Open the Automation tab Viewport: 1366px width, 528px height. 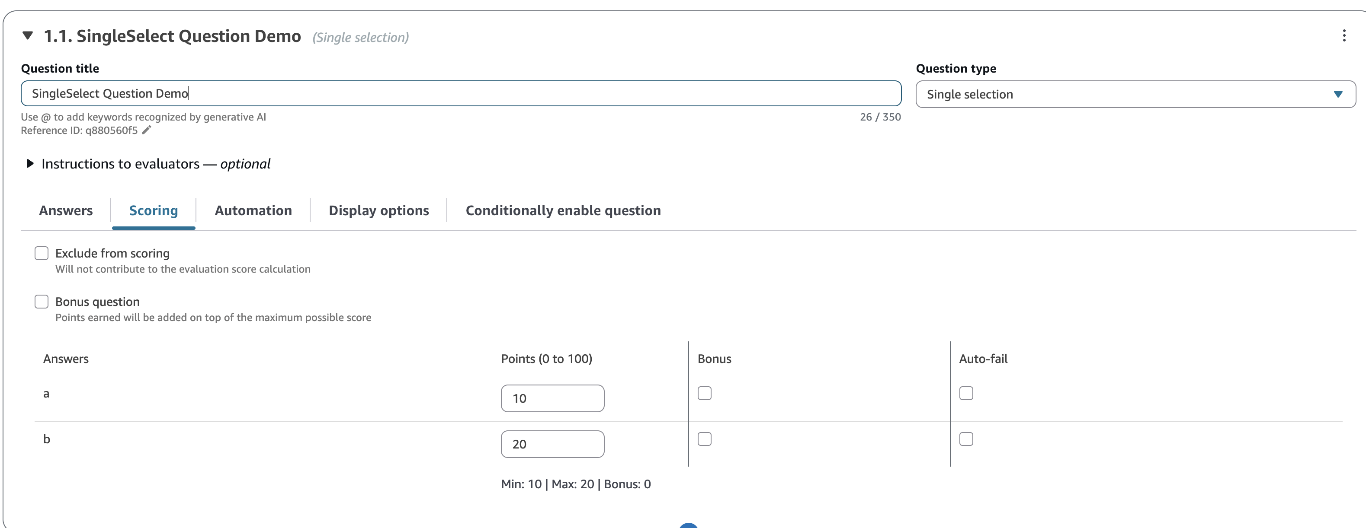pyautogui.click(x=253, y=210)
